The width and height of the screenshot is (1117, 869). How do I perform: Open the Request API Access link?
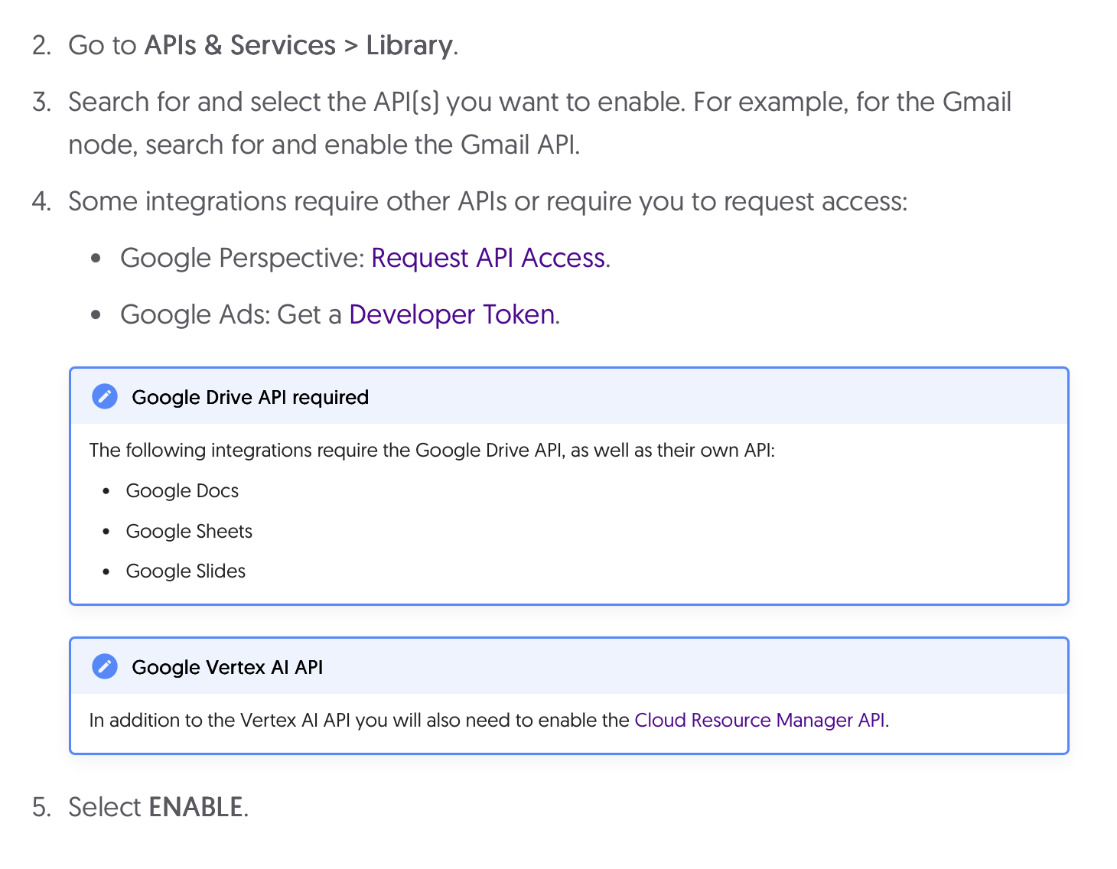[488, 259]
